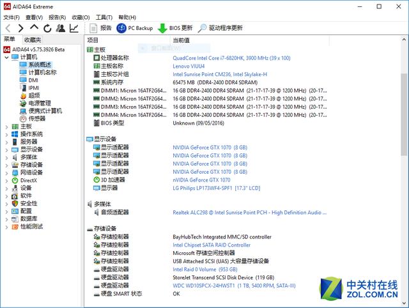Open 驱动程序更新 driver update
Viewport: 409px width, 308px height.
click(220, 28)
